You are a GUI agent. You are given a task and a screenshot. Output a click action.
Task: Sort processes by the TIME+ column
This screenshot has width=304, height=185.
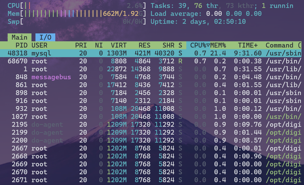[248, 45]
